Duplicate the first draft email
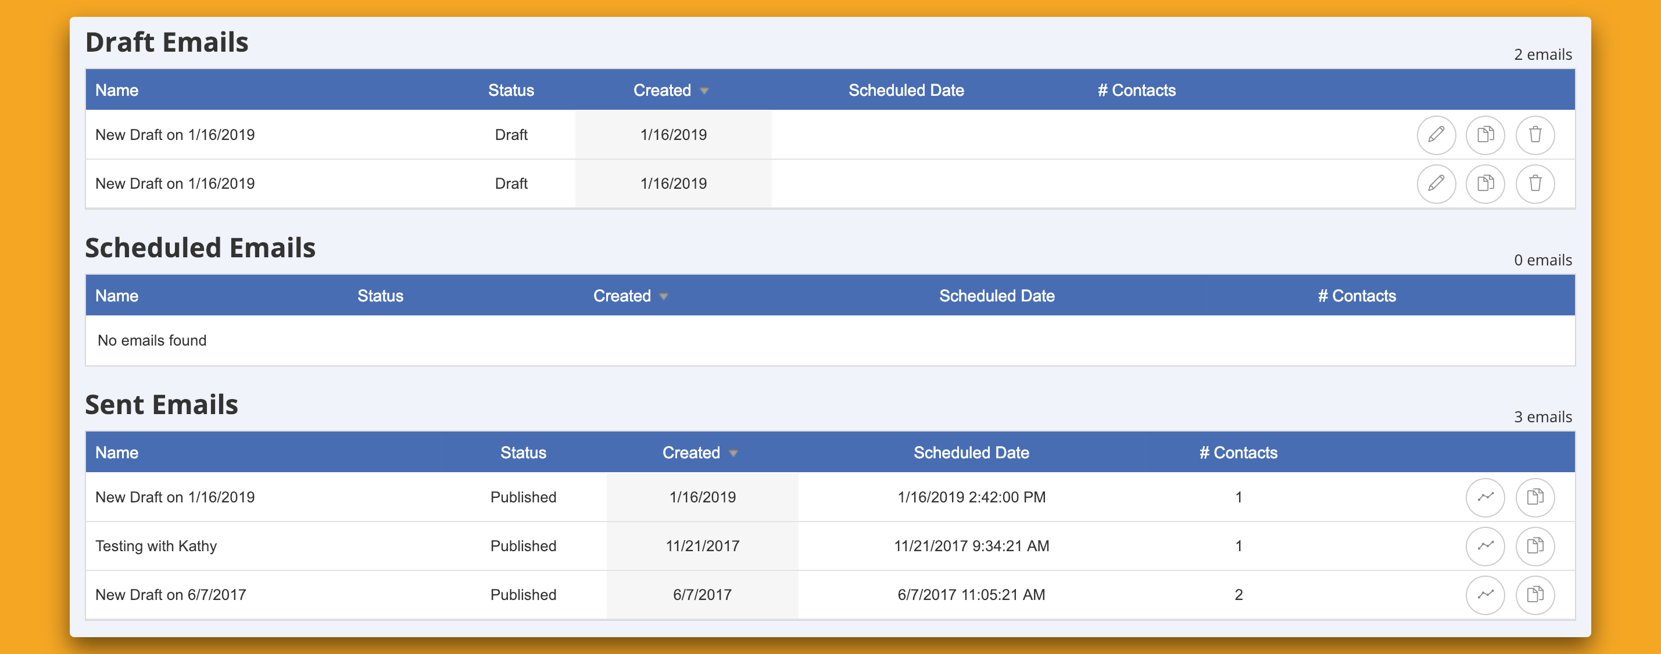The width and height of the screenshot is (1661, 654). (x=1485, y=135)
